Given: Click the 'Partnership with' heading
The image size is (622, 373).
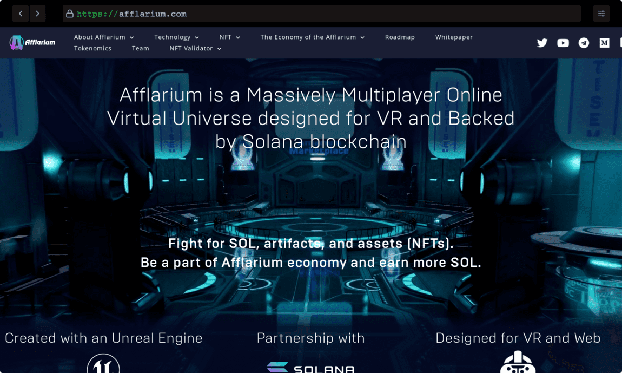Looking at the screenshot, I should pos(310,338).
